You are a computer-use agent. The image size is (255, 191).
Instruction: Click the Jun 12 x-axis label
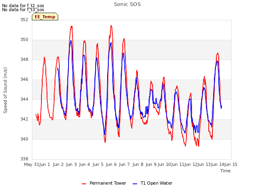coord(191,164)
